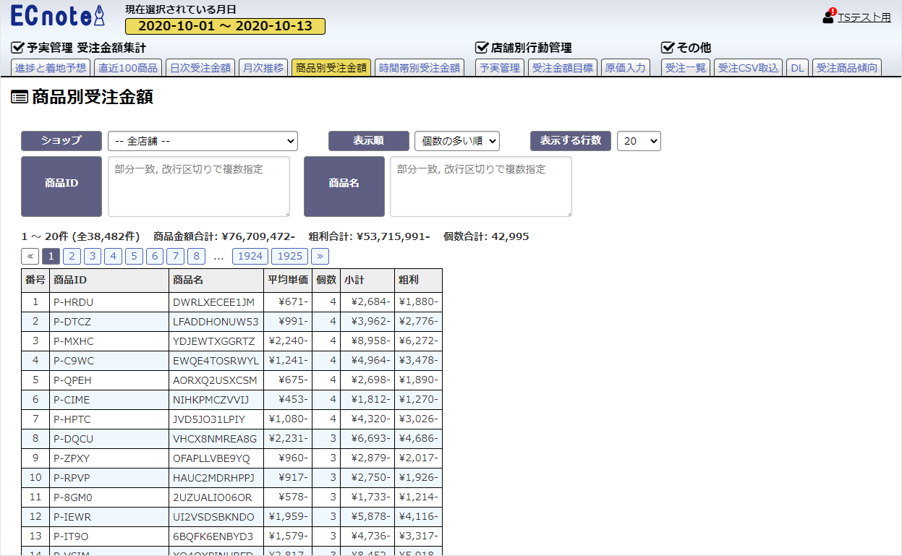Go to page 5 of results
The height and width of the screenshot is (556, 902).
(x=135, y=256)
